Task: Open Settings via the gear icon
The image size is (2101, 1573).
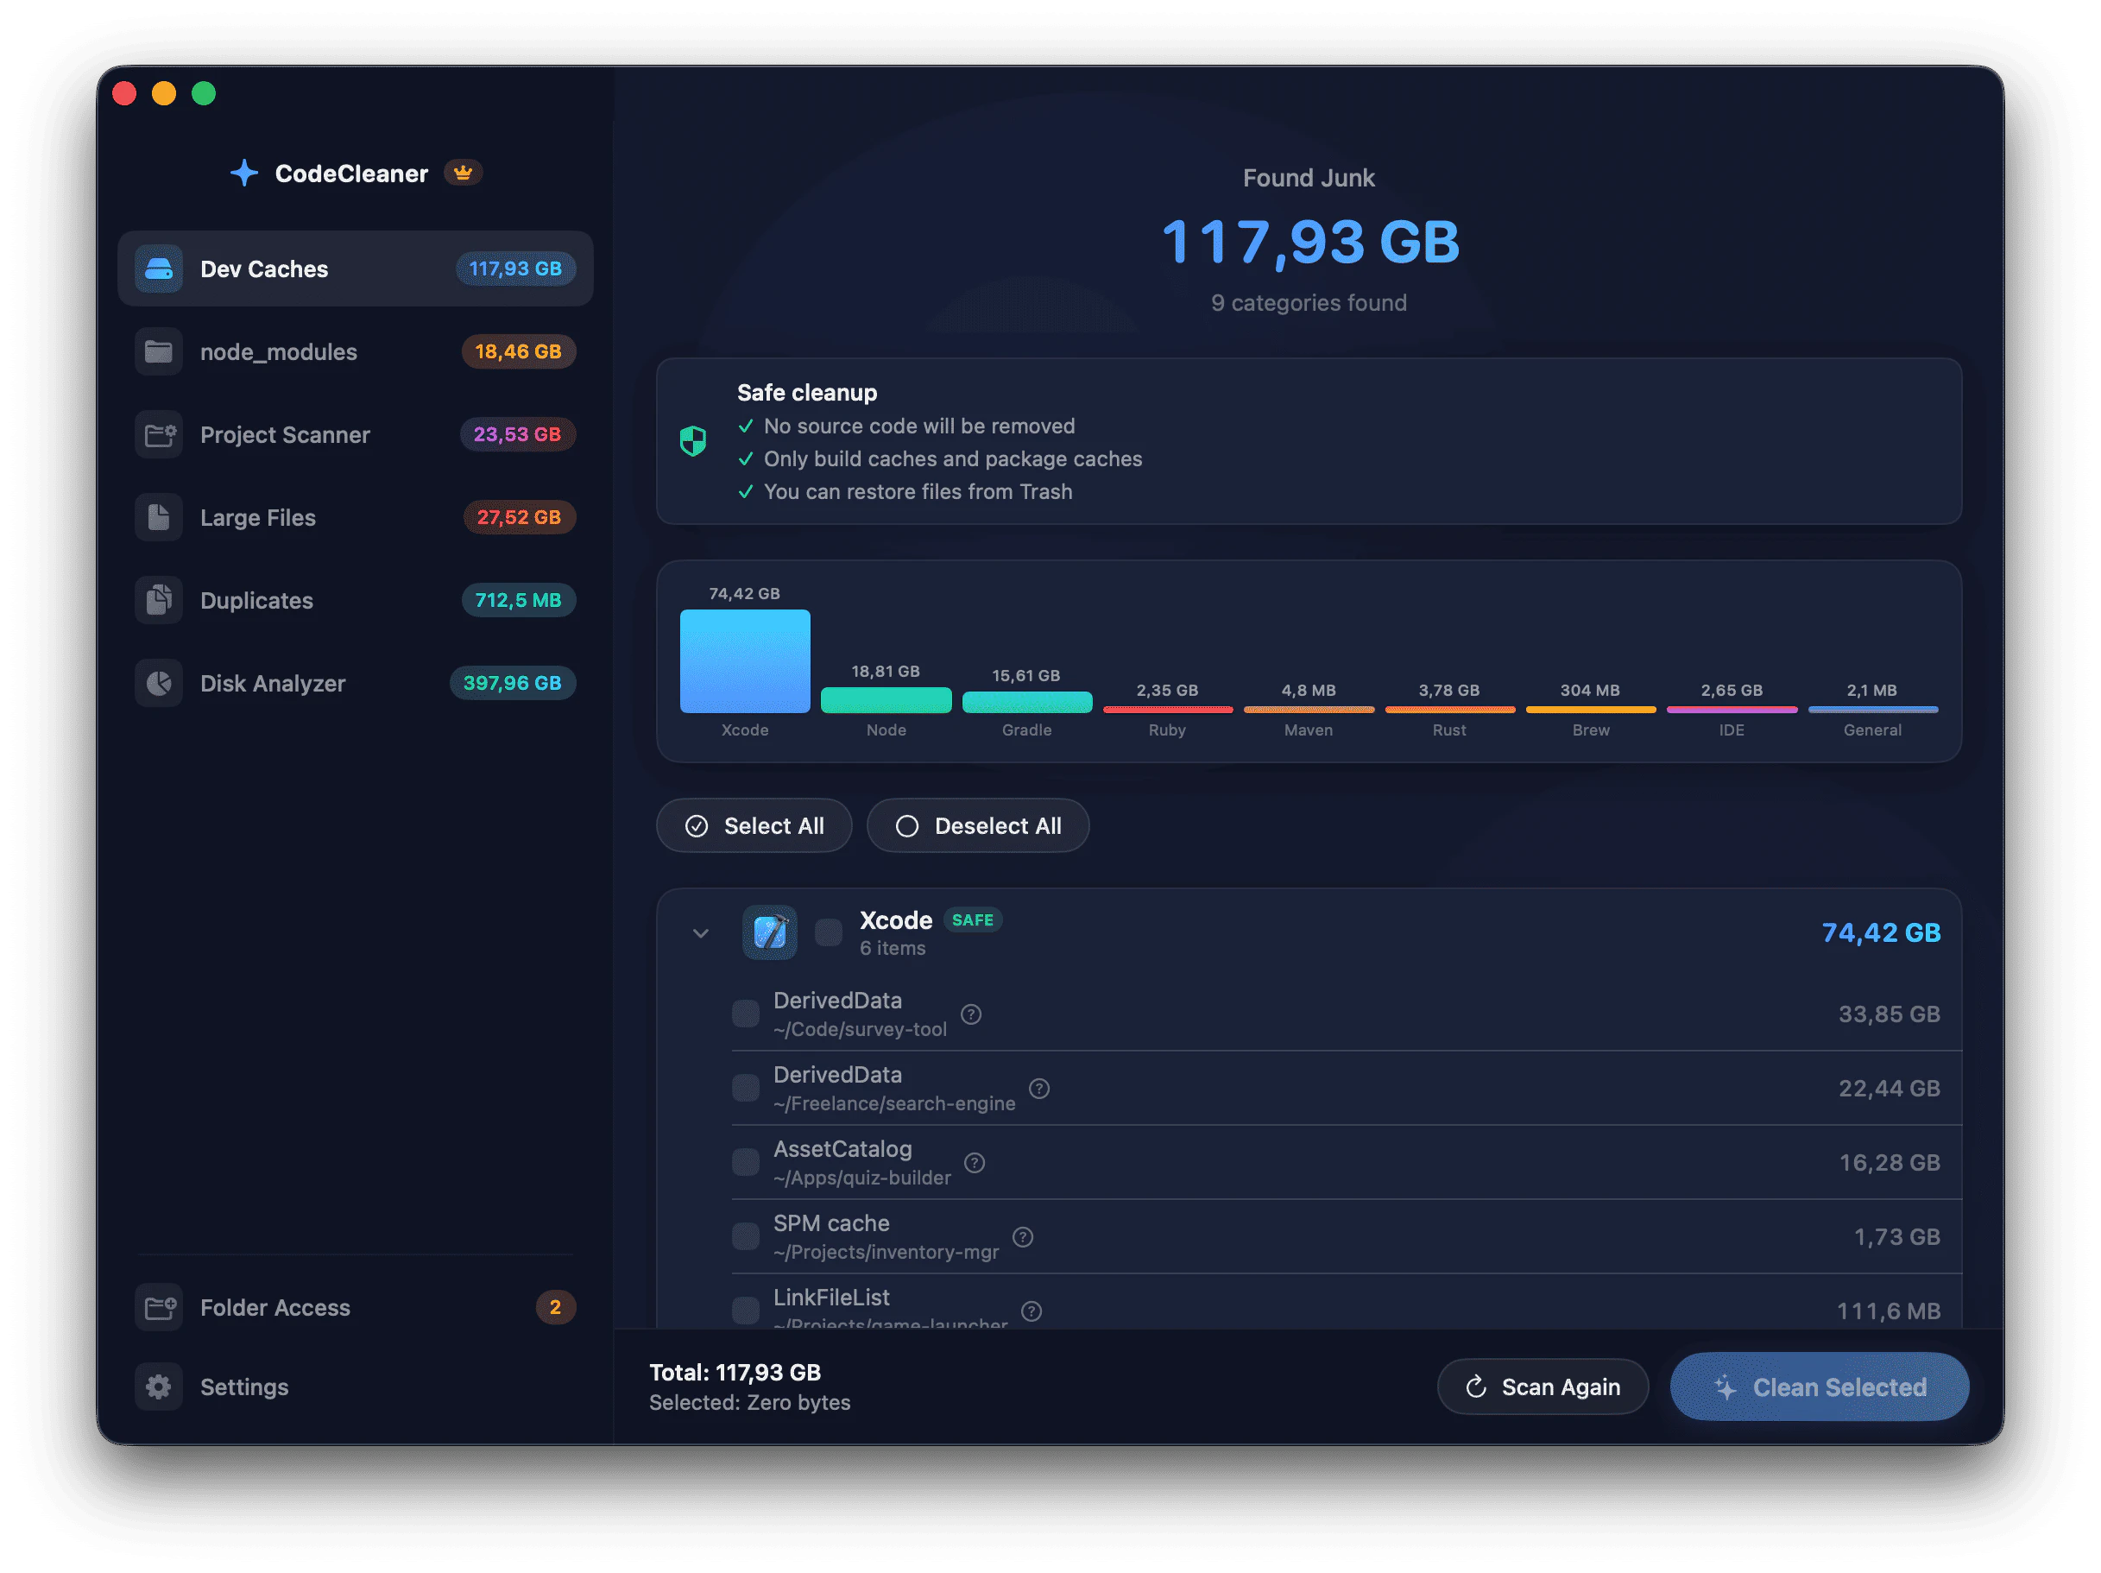Action: [x=159, y=1387]
